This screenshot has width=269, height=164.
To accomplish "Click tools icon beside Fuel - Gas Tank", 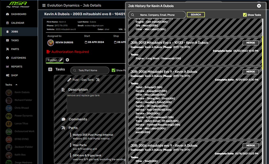I will coord(98,80).
